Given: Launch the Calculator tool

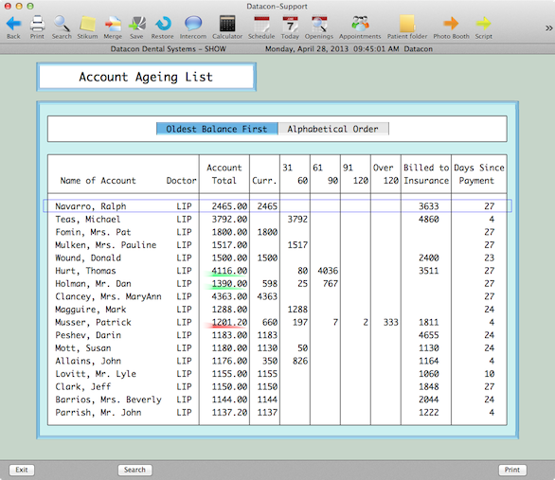Looking at the screenshot, I should (227, 24).
